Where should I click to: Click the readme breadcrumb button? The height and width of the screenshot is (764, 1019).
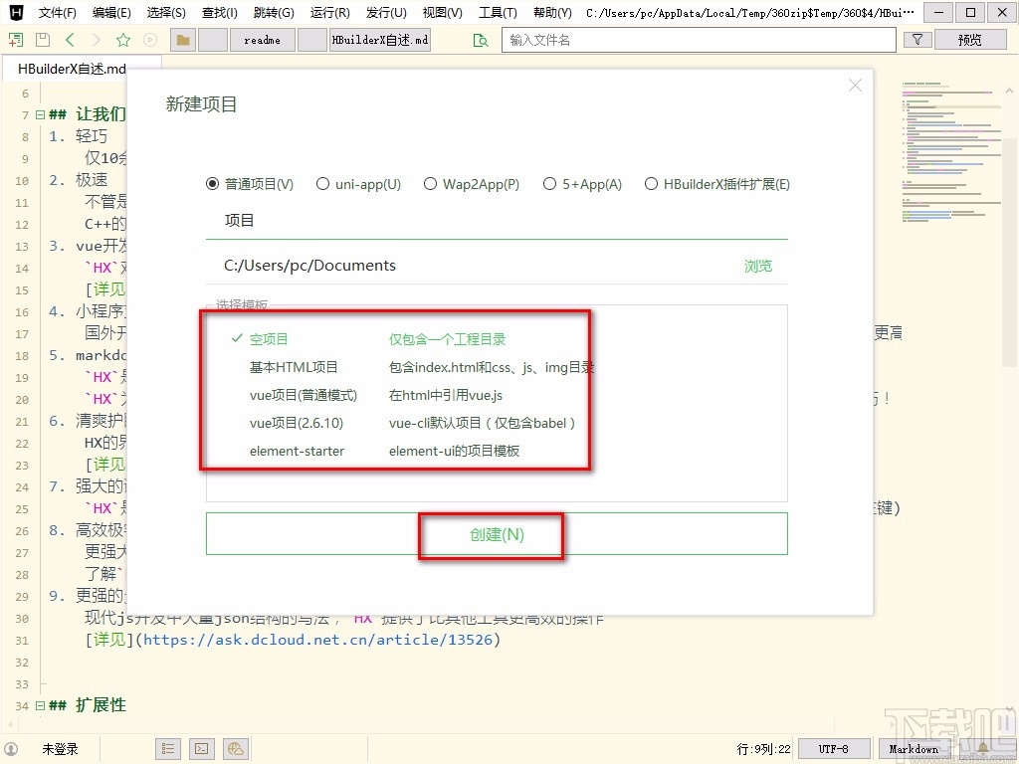pos(263,40)
